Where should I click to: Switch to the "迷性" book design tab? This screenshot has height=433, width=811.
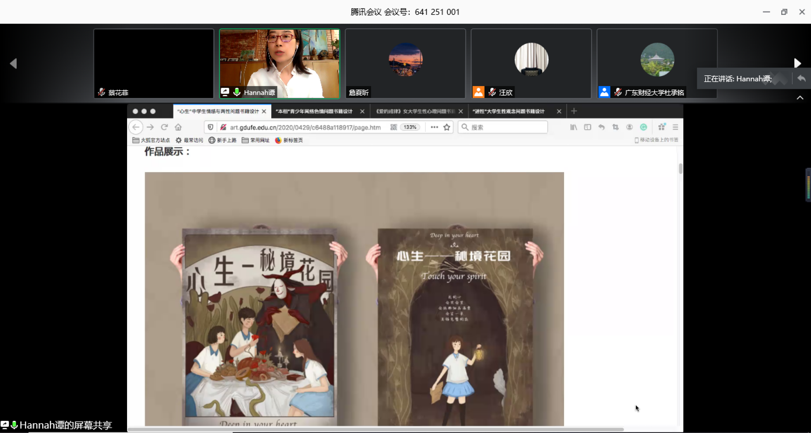click(509, 111)
